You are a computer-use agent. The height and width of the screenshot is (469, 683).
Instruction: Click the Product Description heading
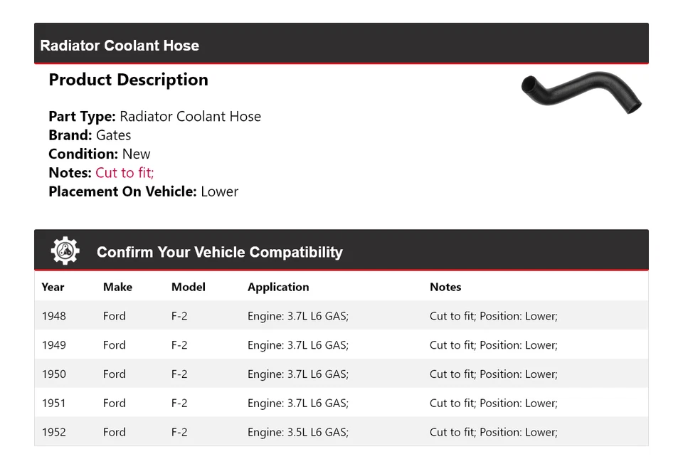pos(128,80)
